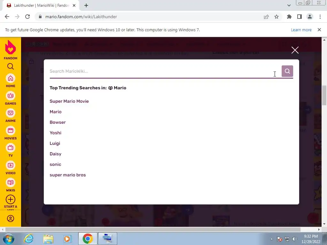Select trending search Daisy
This screenshot has height=245, width=327.
point(56,154)
